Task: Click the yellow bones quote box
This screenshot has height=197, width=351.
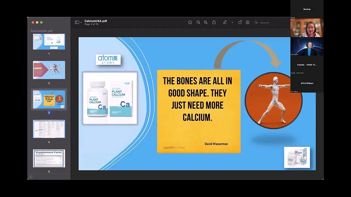Action: pyautogui.click(x=199, y=111)
